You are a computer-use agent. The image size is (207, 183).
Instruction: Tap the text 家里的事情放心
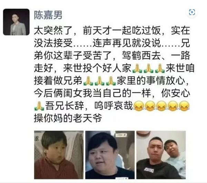[x=151, y=81]
